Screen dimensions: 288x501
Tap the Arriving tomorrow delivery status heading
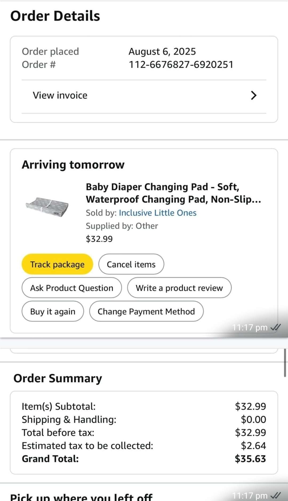click(x=73, y=165)
